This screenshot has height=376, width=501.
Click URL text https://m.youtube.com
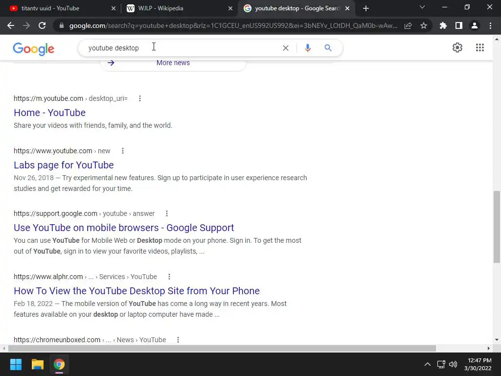tap(48, 98)
